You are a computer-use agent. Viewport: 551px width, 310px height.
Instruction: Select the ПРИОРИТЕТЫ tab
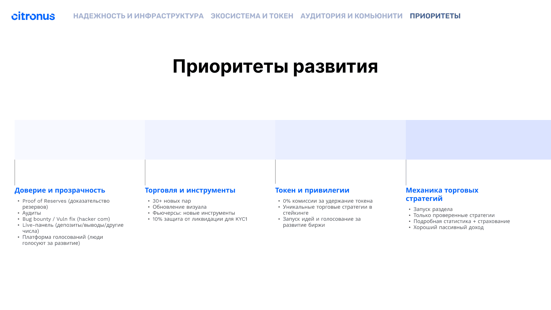[x=435, y=16]
